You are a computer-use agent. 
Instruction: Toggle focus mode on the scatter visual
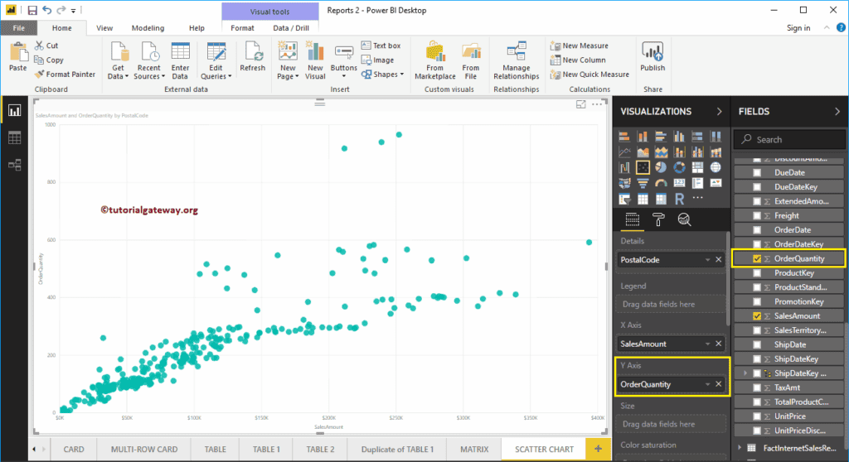pyautogui.click(x=581, y=104)
